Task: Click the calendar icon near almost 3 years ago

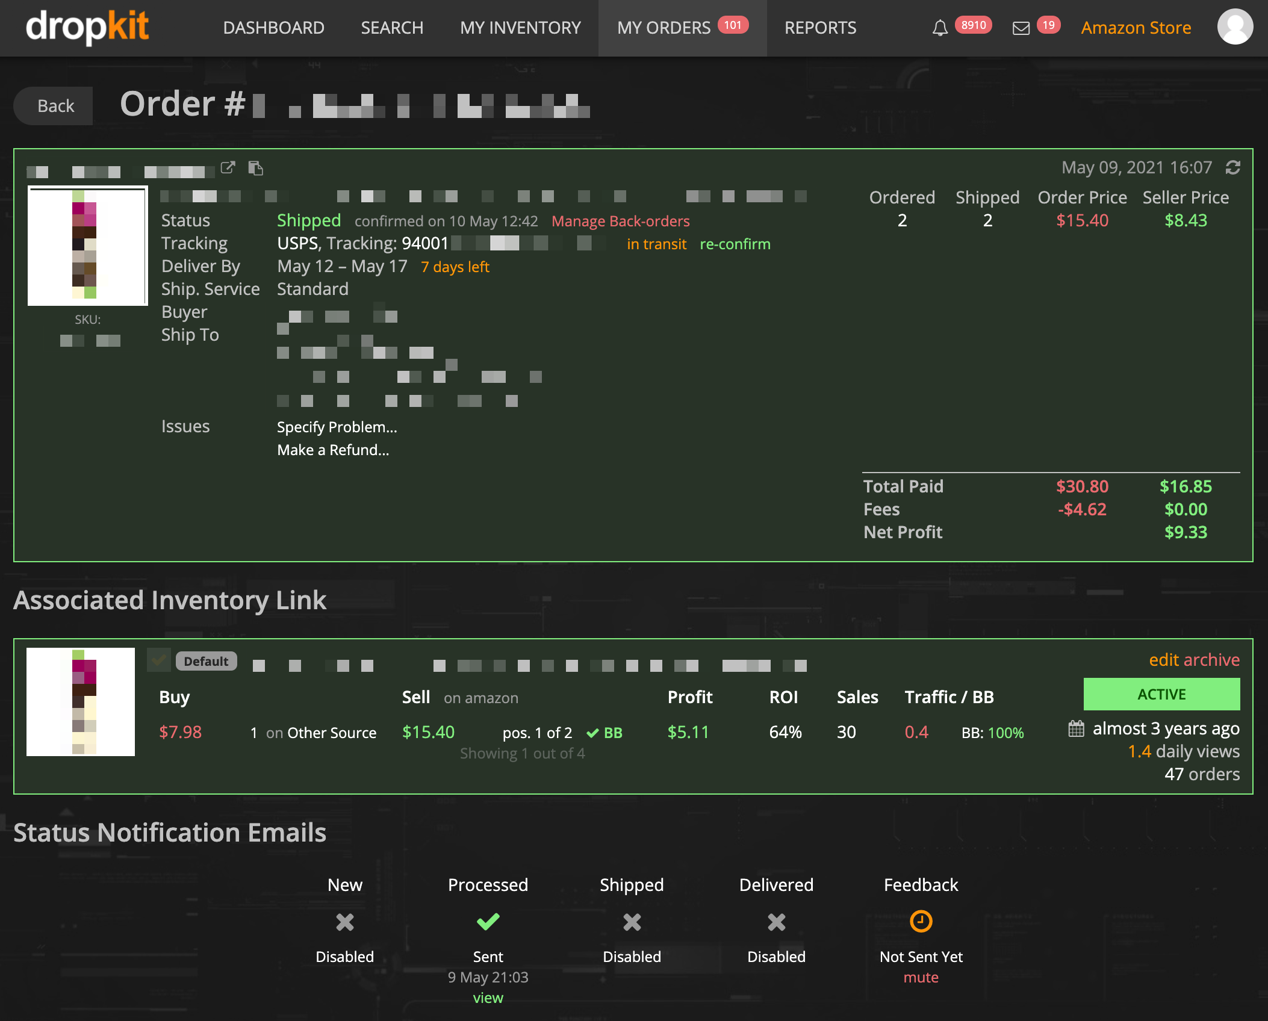Action: pos(1076,729)
